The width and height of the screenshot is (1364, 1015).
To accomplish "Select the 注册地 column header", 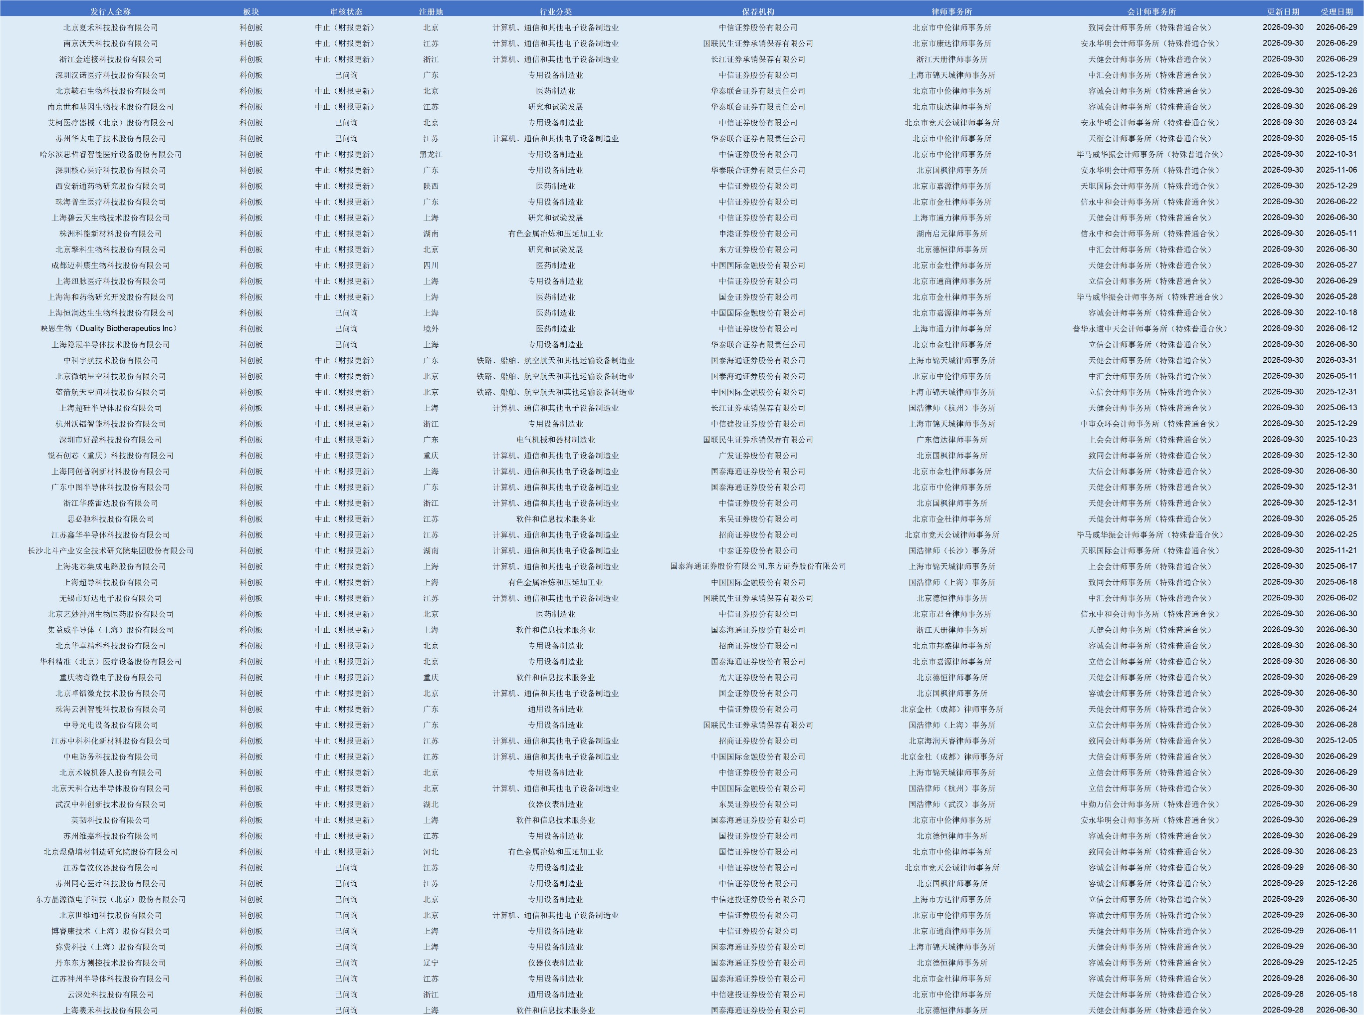I will pos(431,11).
